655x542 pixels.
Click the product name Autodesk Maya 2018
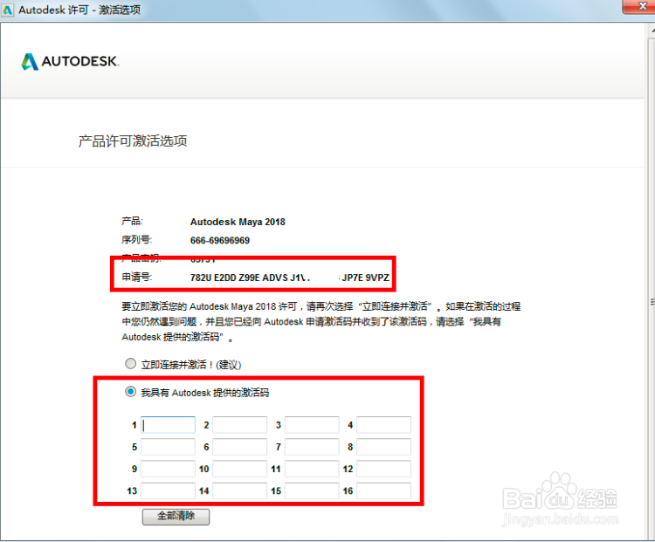[x=238, y=222]
